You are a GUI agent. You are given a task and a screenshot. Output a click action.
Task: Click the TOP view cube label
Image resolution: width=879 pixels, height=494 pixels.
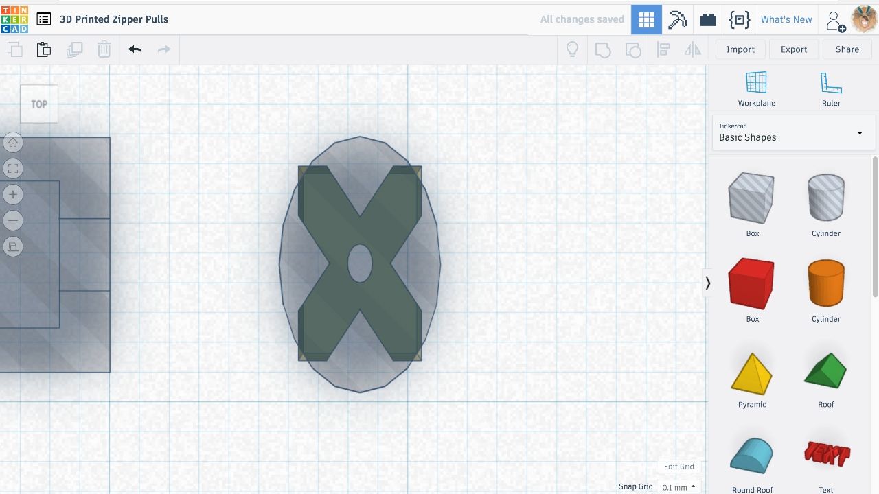[38, 104]
